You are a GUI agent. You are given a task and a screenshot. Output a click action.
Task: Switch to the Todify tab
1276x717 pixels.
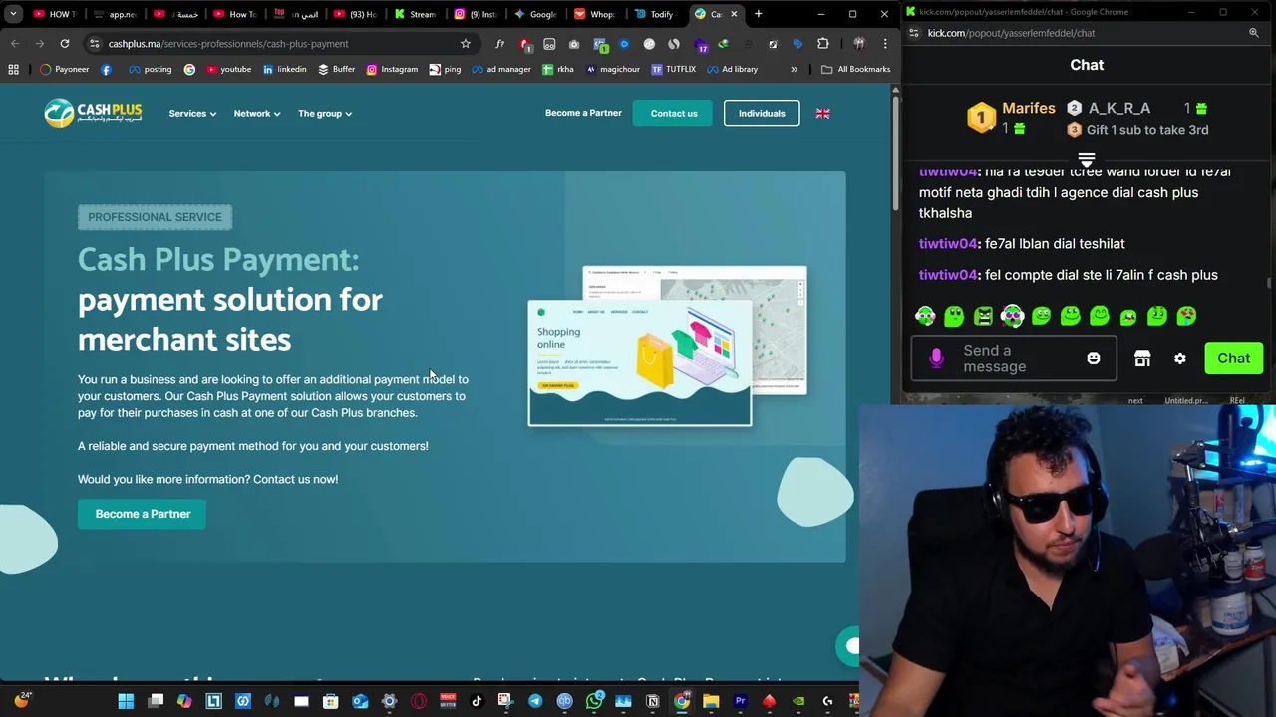656,14
